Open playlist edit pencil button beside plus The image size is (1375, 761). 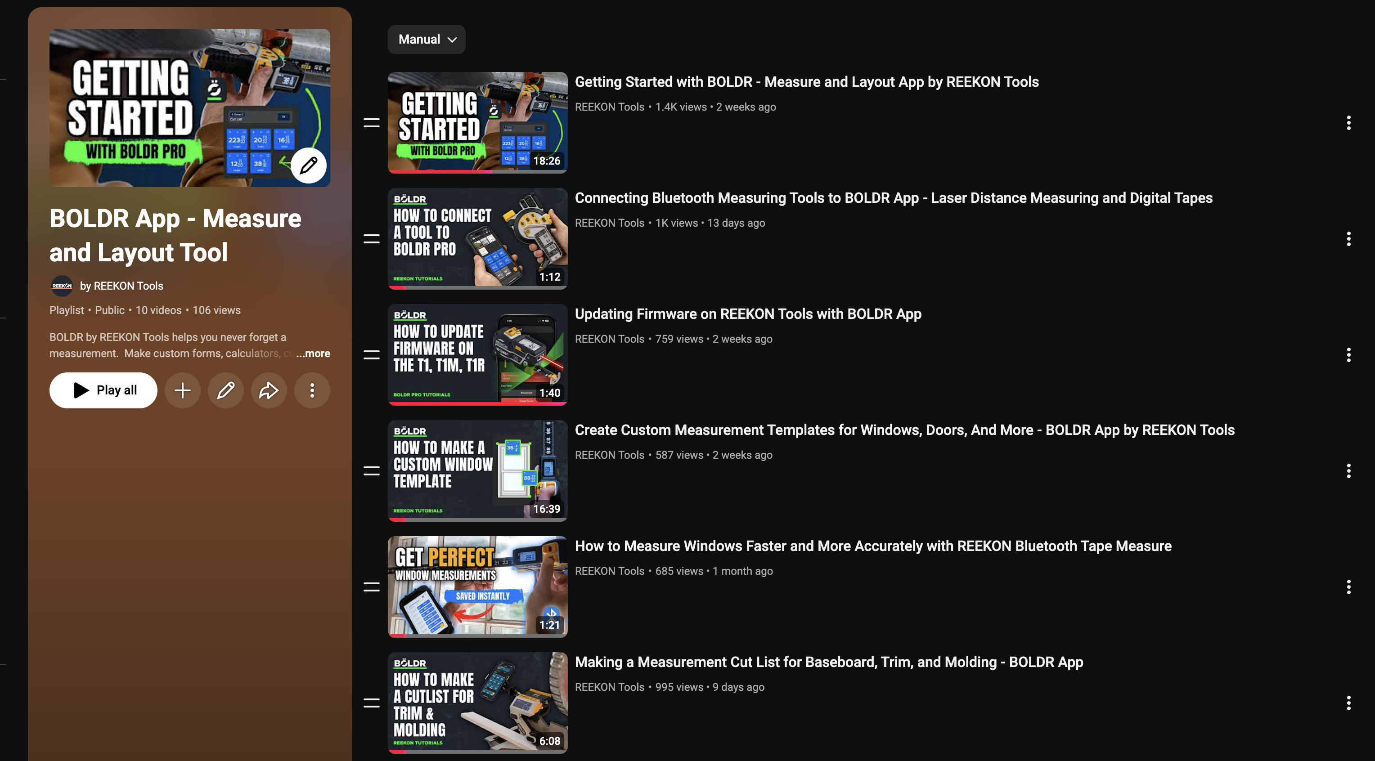pyautogui.click(x=226, y=390)
